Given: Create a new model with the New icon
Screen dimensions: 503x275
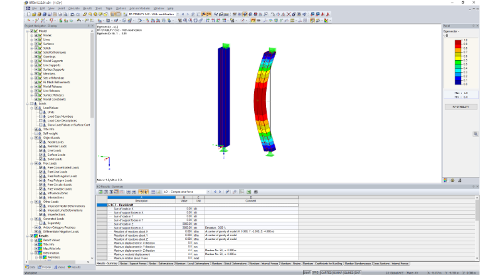Looking at the screenshot, I should tap(29, 15).
